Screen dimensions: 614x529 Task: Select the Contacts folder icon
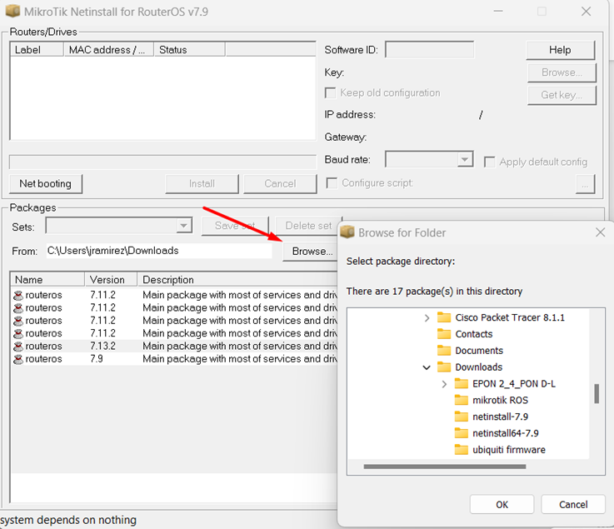444,334
